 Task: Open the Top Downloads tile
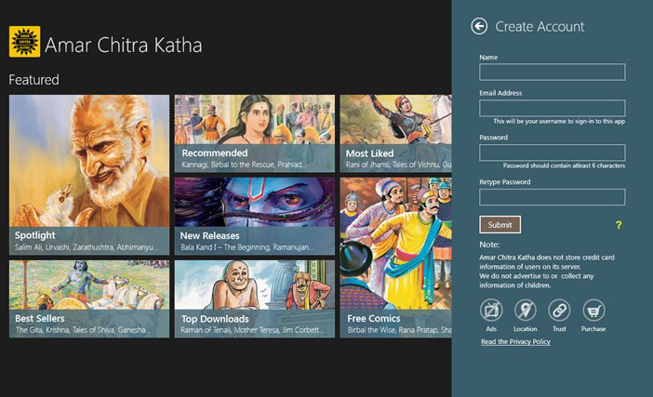pos(255,298)
